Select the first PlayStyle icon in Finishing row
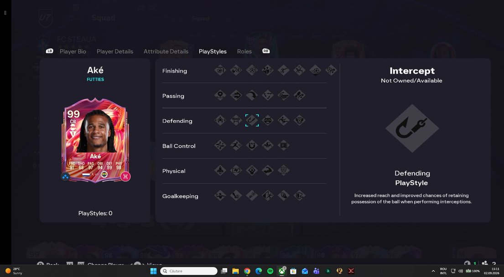Image resolution: width=504 pixels, height=277 pixels. click(220, 70)
